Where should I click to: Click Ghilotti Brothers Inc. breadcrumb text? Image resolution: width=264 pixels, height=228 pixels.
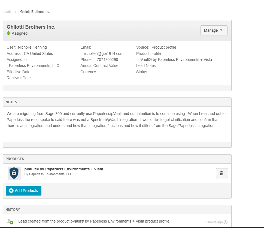click(x=35, y=12)
